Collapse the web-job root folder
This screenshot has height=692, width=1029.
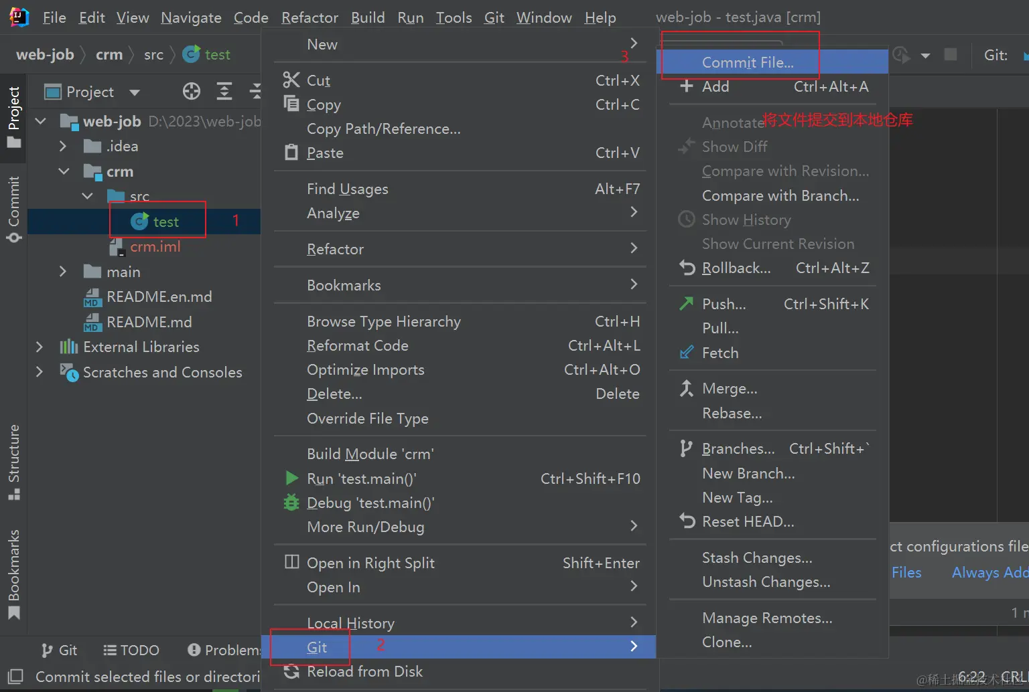pyautogui.click(x=41, y=121)
